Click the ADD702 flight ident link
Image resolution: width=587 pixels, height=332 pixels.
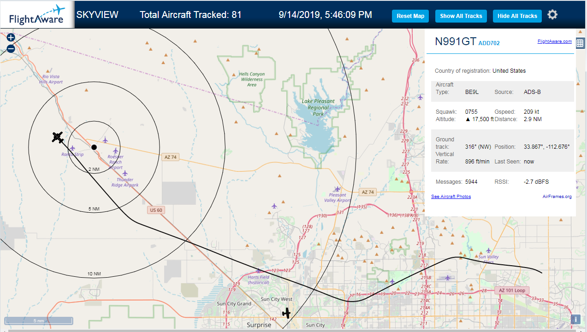(x=489, y=43)
